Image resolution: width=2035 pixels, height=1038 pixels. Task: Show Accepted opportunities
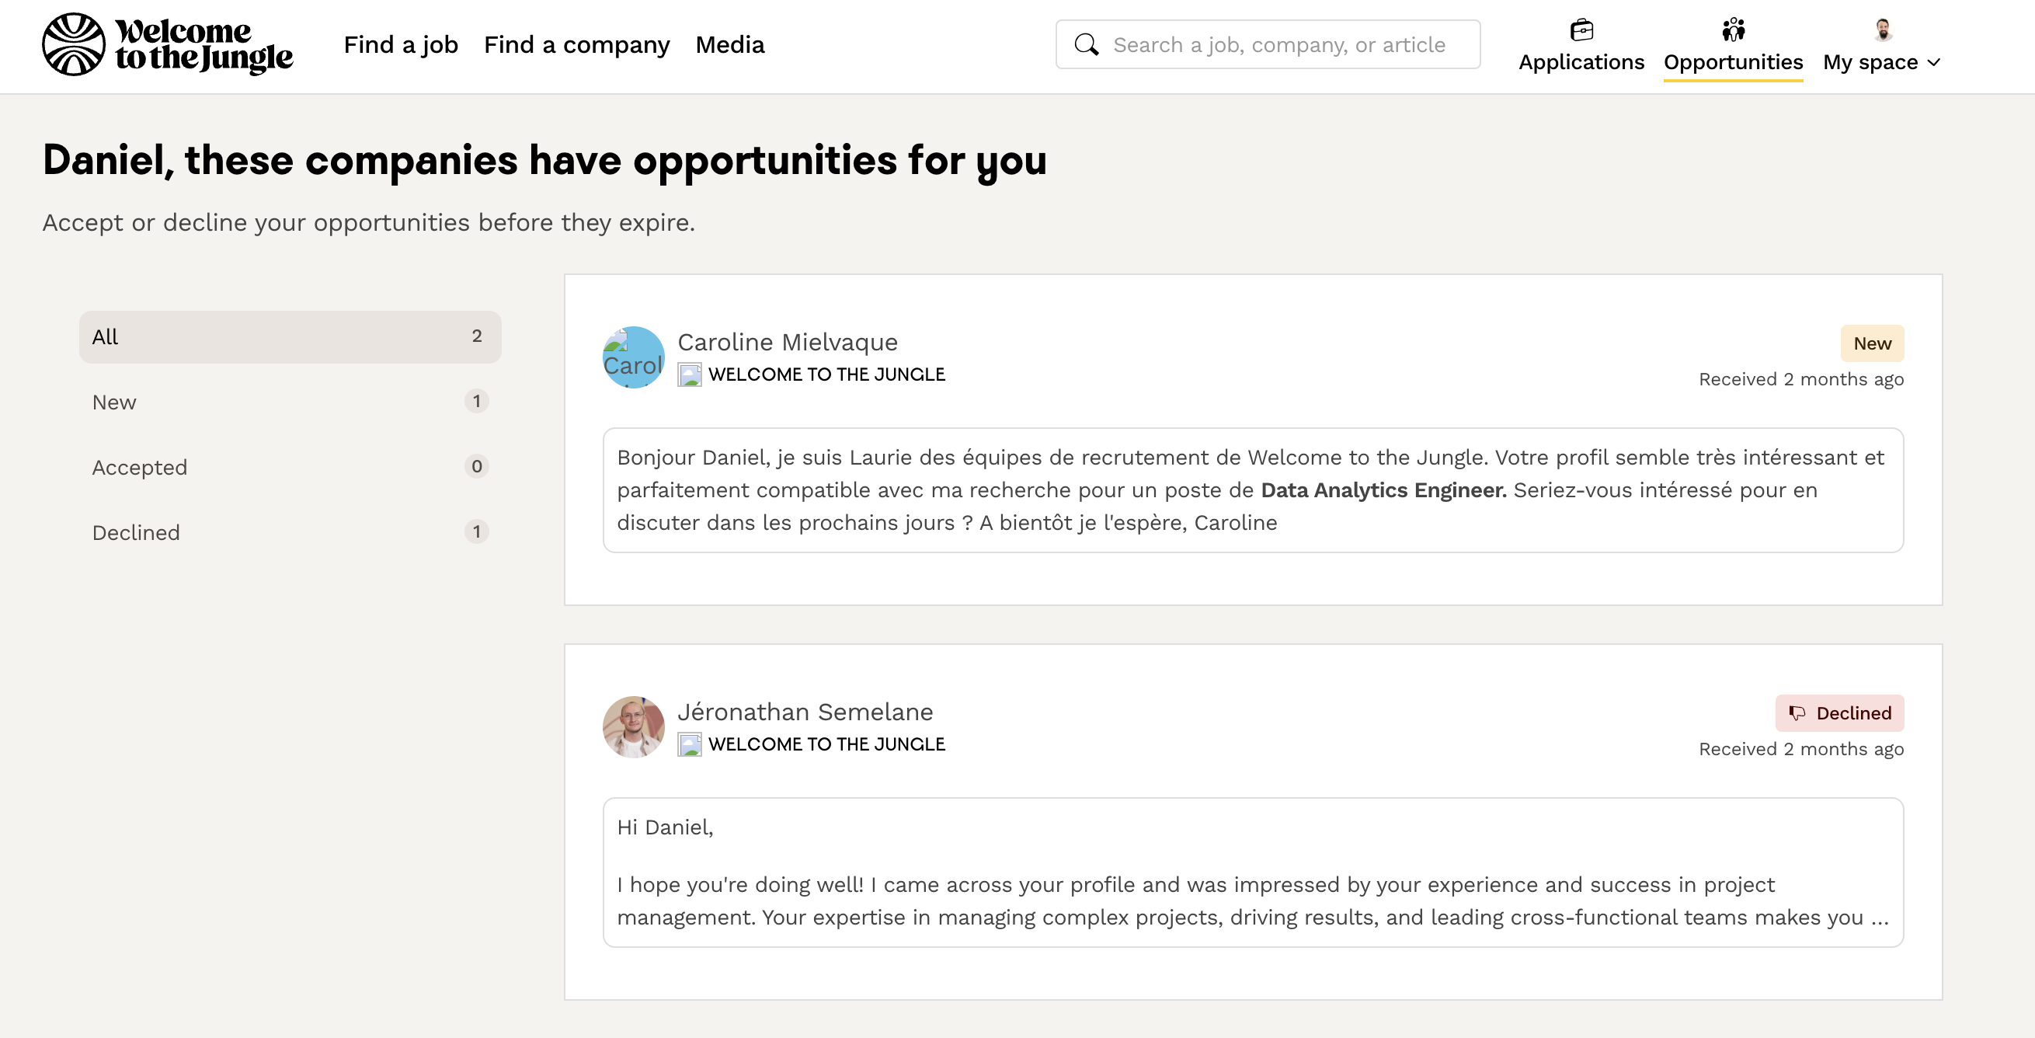[x=290, y=467]
